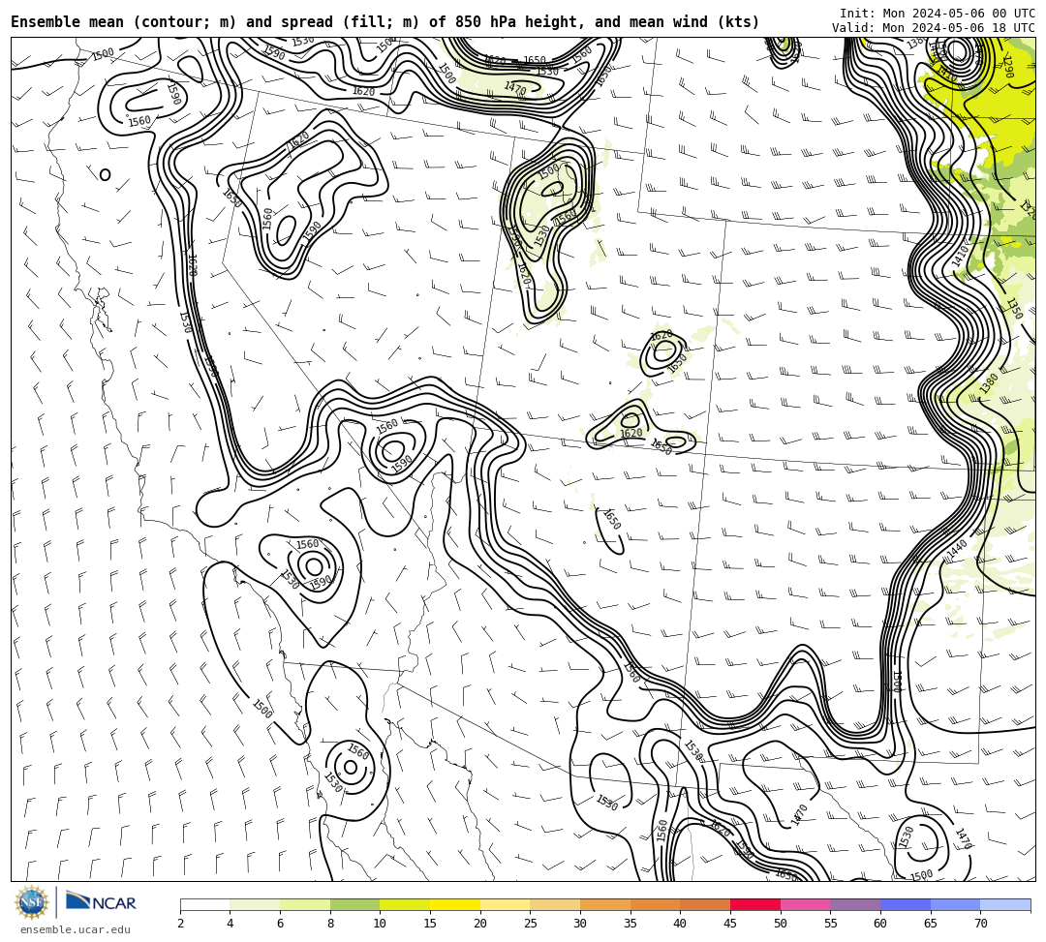Pick the red 45–50 m colorbar swatch
1046x942 pixels.
click(755, 904)
